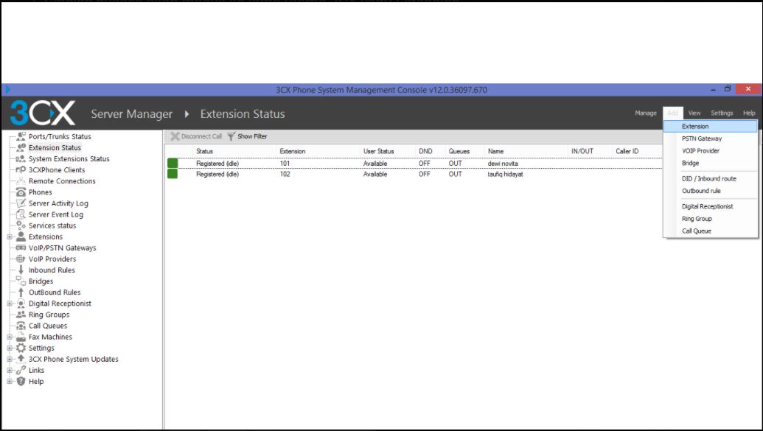Select the Call Queues tree item label
Viewport: 763px width, 431px height.
click(x=48, y=326)
